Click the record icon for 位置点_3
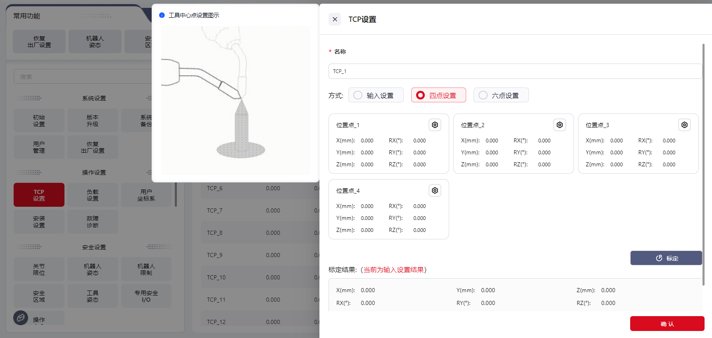The width and height of the screenshot is (712, 338). 684,125
